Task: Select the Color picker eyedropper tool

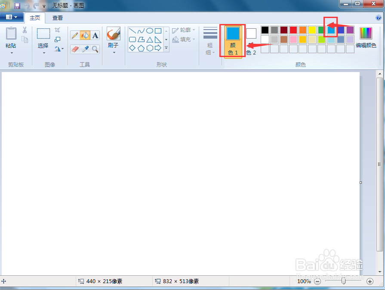Action: [x=85, y=49]
